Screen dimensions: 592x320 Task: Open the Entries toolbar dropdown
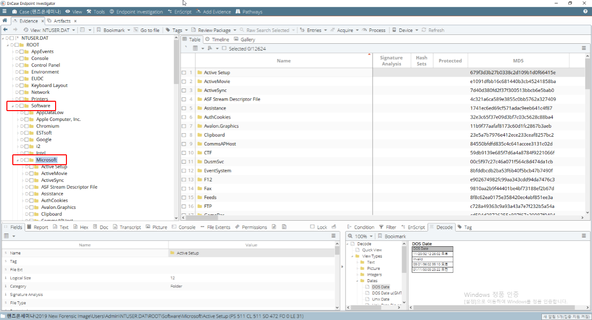[x=313, y=30]
